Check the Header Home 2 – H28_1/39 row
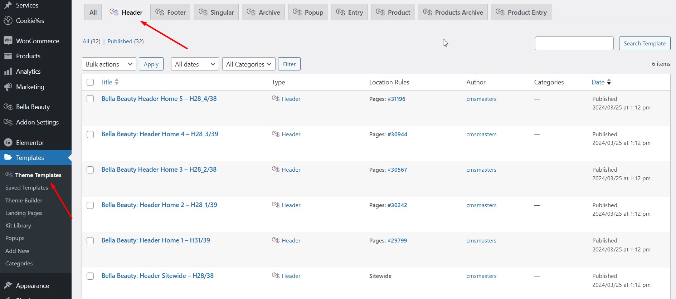676x299 pixels. tap(90, 205)
